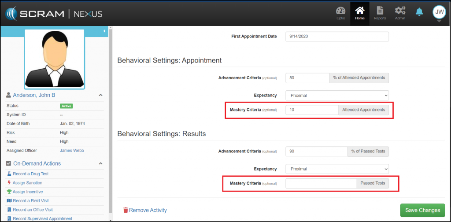The height and width of the screenshot is (222, 451).
Task: Check the notifications bell
Action: [x=419, y=12]
